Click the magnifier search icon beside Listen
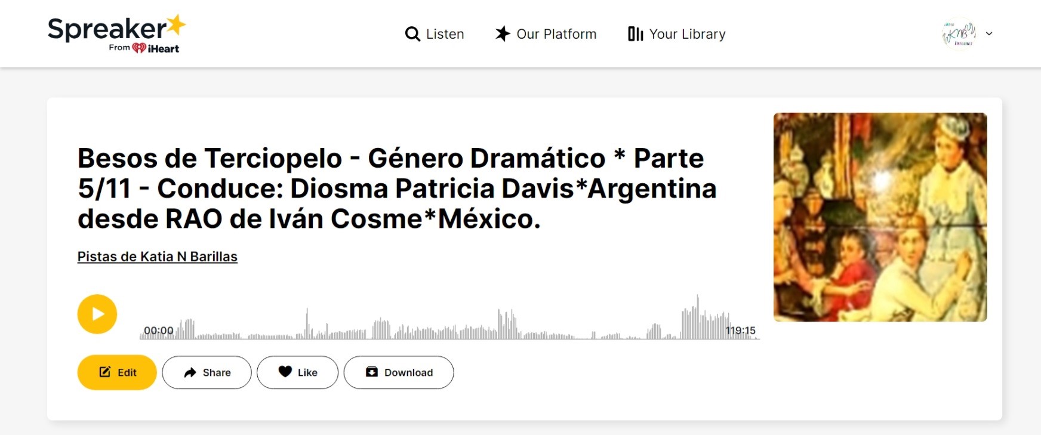 (412, 34)
